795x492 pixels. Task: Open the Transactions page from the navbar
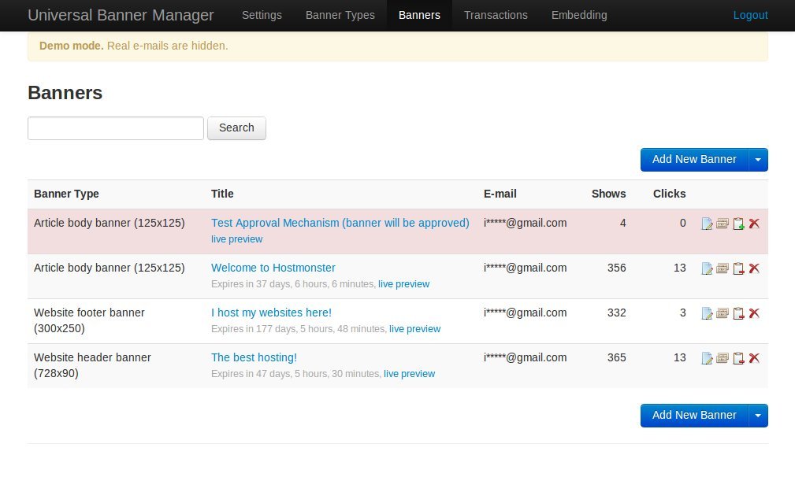496,15
